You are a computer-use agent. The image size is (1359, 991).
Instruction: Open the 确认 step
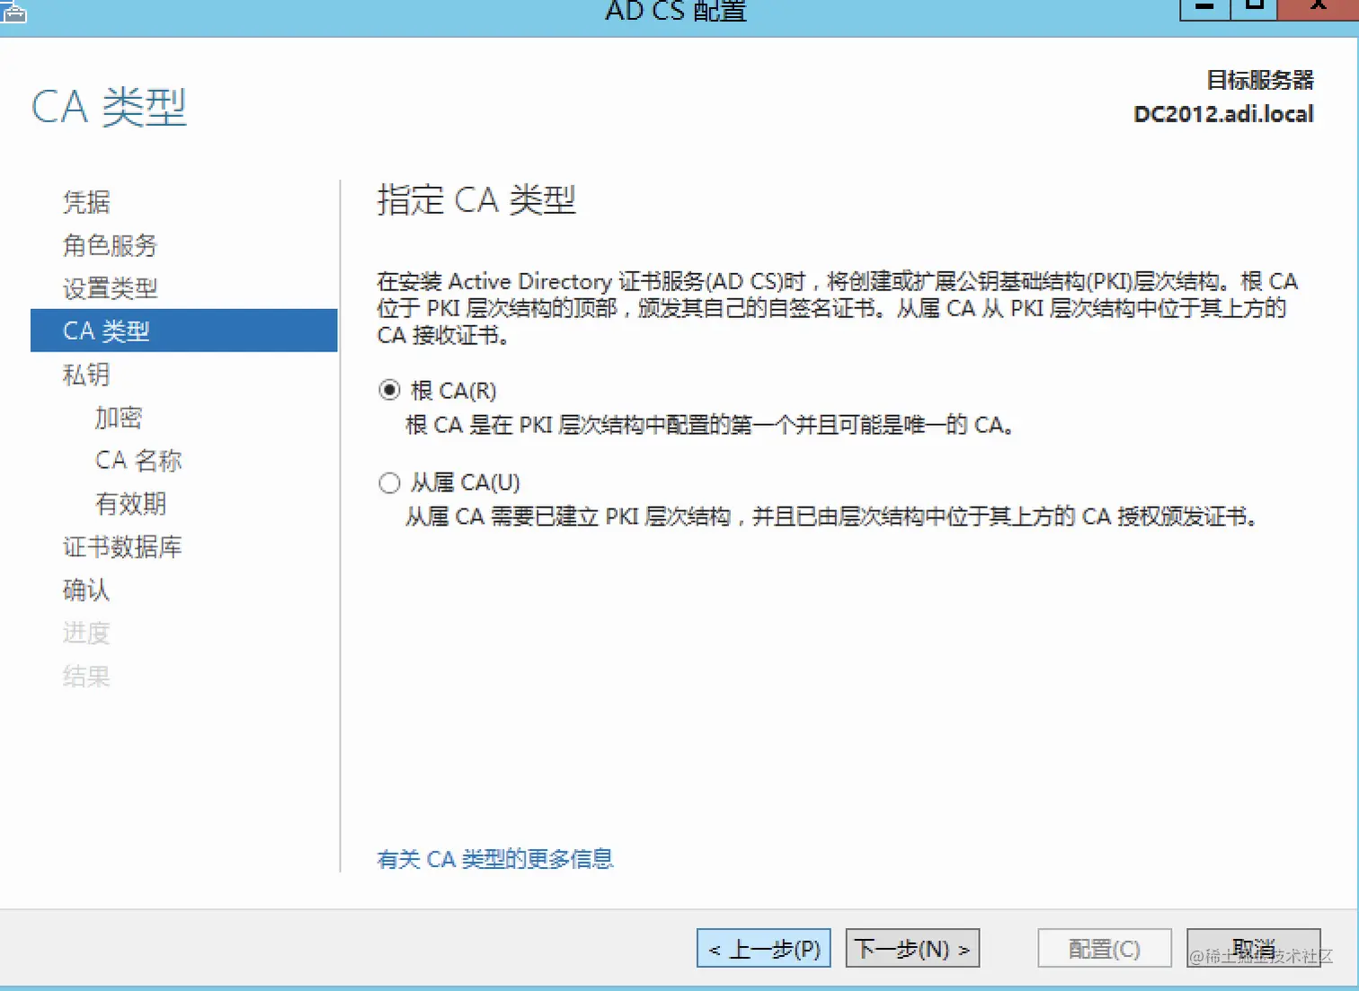(x=86, y=590)
